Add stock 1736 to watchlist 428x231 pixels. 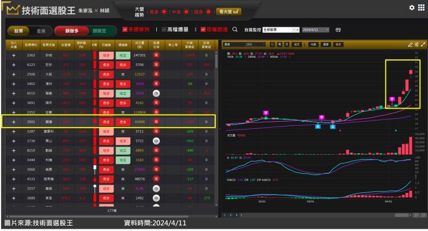[x=14, y=141]
